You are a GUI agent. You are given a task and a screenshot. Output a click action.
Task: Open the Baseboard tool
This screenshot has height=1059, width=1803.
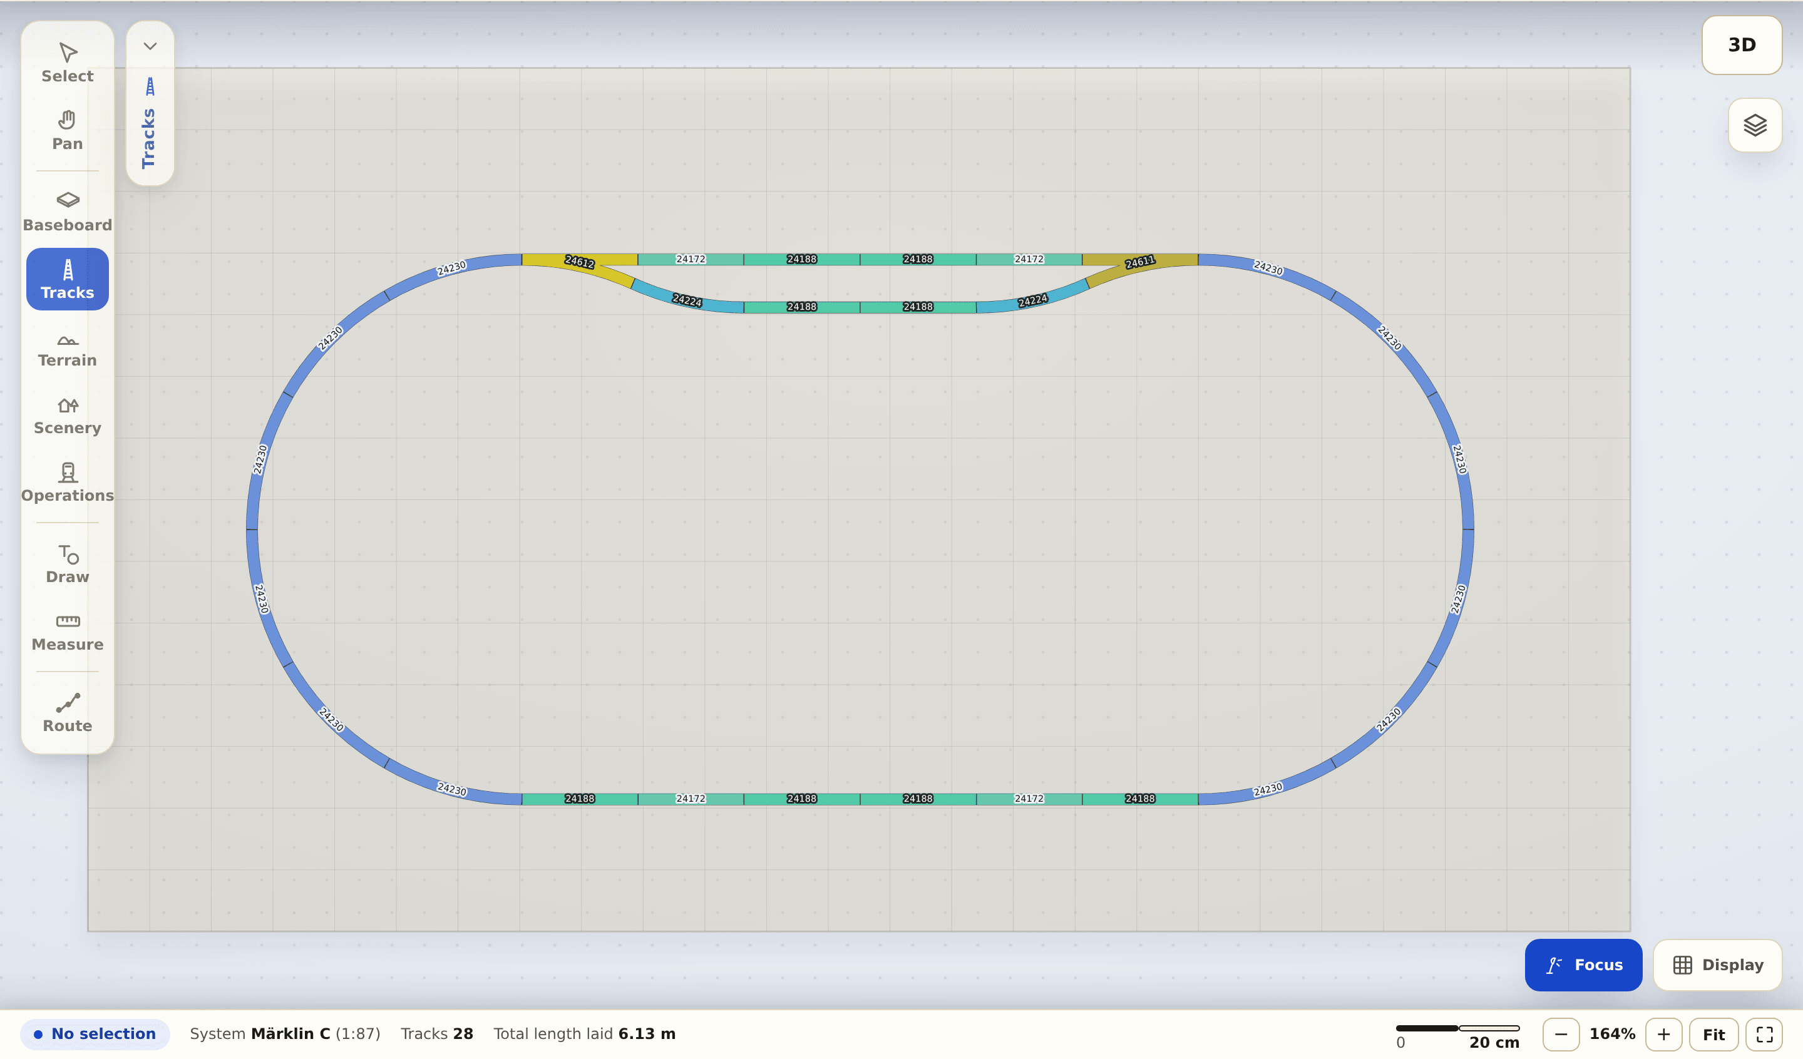(67, 212)
